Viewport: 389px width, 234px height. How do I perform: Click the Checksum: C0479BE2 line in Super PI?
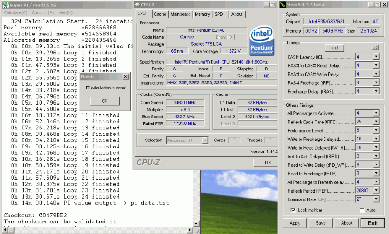(x=35, y=215)
